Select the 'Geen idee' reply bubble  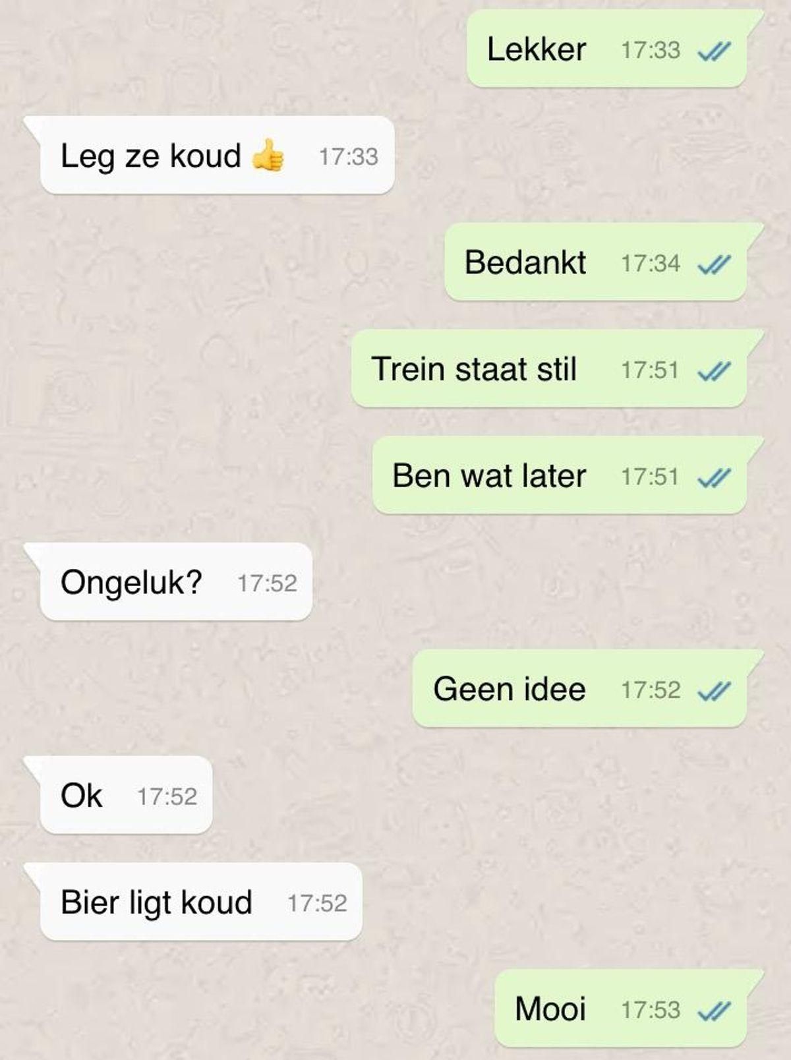580,689
